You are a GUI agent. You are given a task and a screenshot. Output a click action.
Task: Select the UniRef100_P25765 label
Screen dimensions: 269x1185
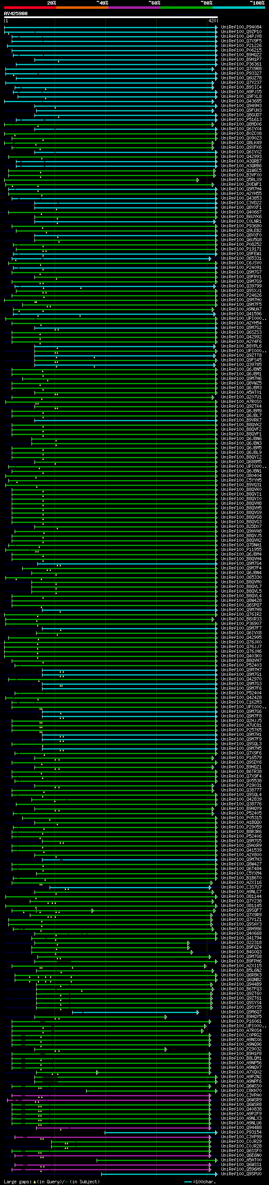[241, 730]
